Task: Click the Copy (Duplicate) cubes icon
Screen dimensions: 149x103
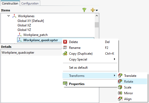Action: [65, 54]
